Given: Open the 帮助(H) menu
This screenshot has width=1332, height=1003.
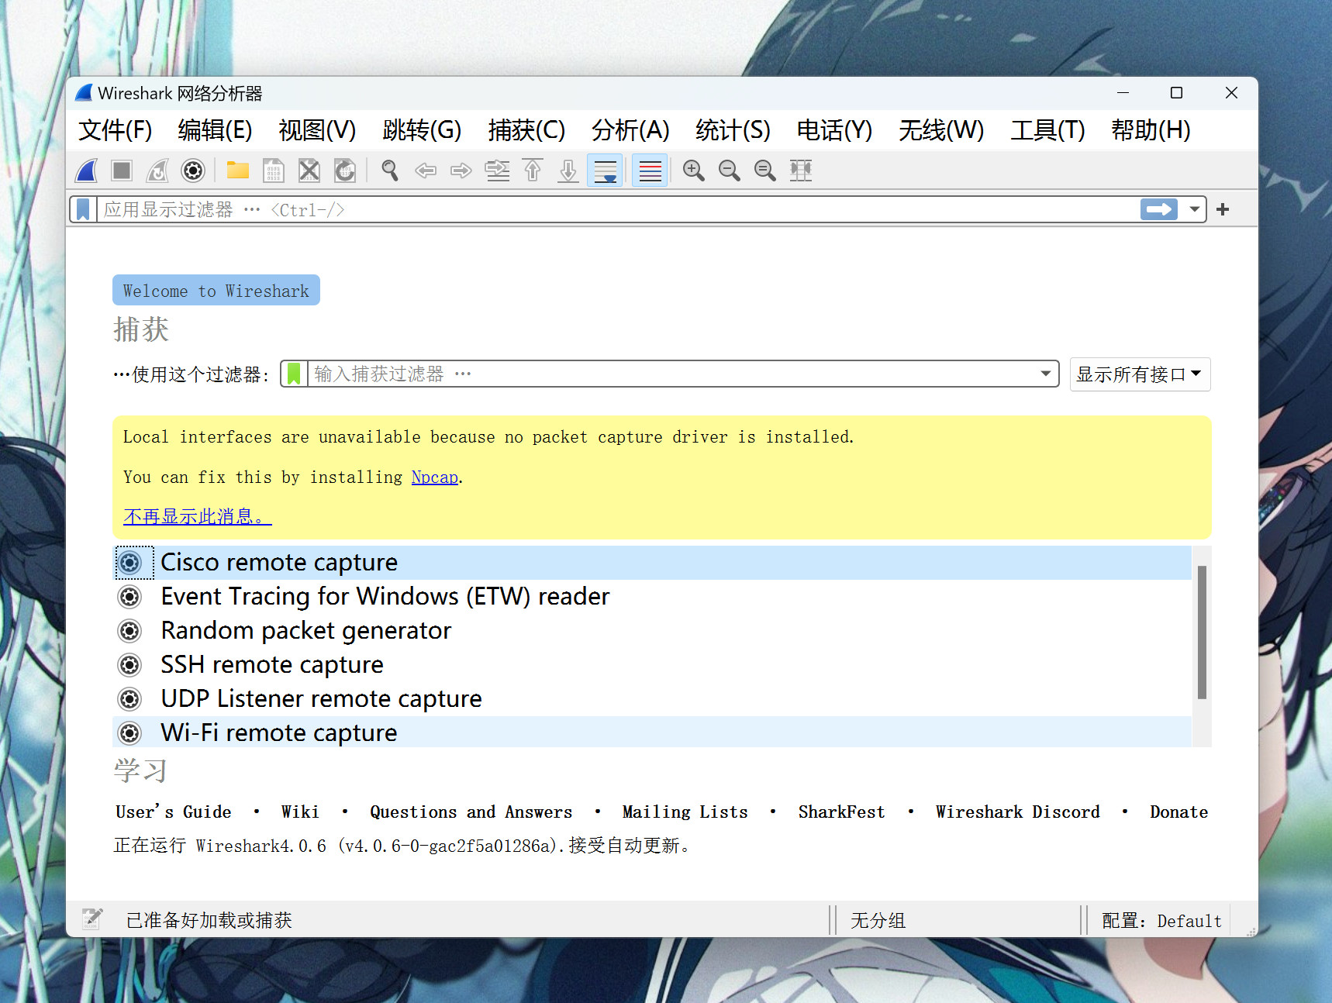Looking at the screenshot, I should pyautogui.click(x=1151, y=130).
